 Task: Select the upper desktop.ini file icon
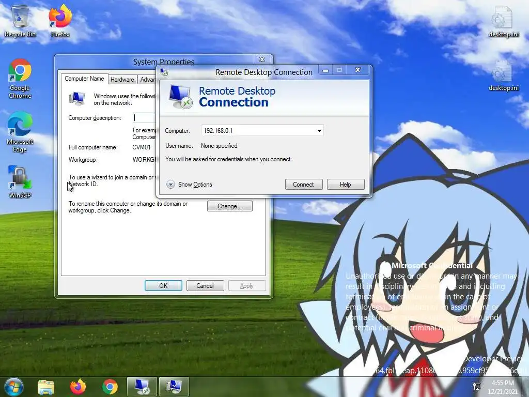[503, 21]
